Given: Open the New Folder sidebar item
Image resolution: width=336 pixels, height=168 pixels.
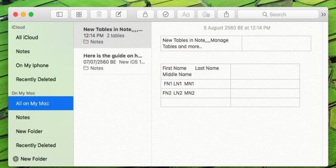Looking at the screenshot, I should coord(41,131).
